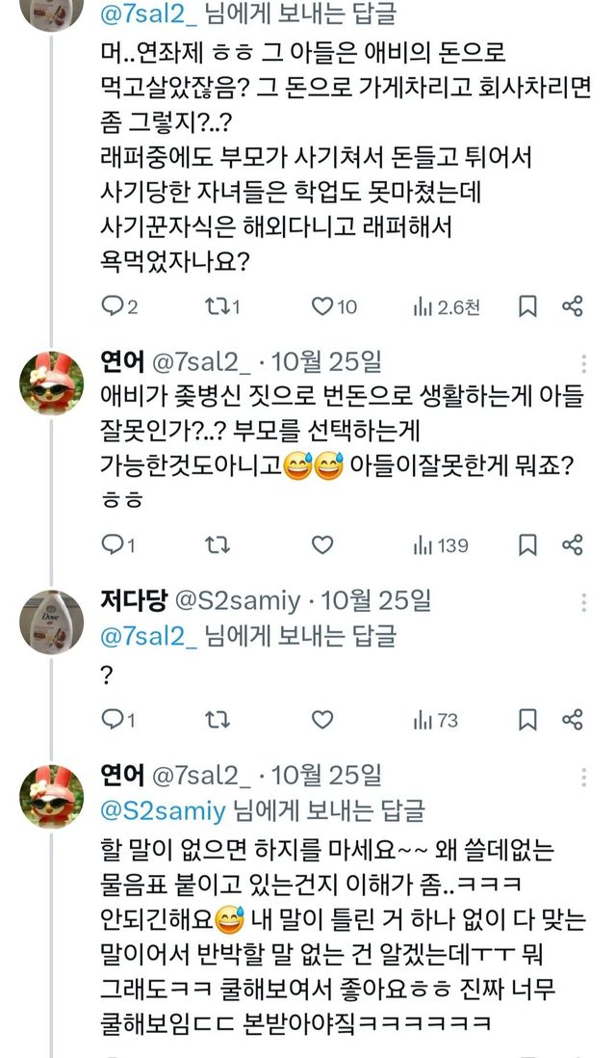
Task: Open more options for first 연어 tweet
Action: 583,363
